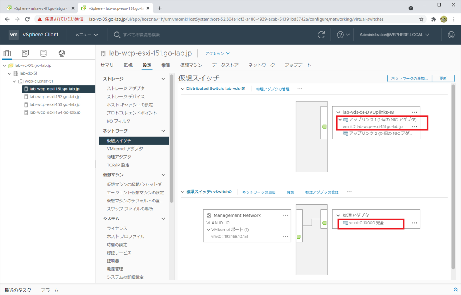
Task: Open アラーム panel at bottom
Action: (50, 290)
